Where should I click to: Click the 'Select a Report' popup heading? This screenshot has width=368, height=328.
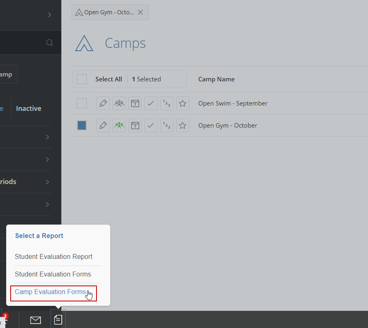39,236
